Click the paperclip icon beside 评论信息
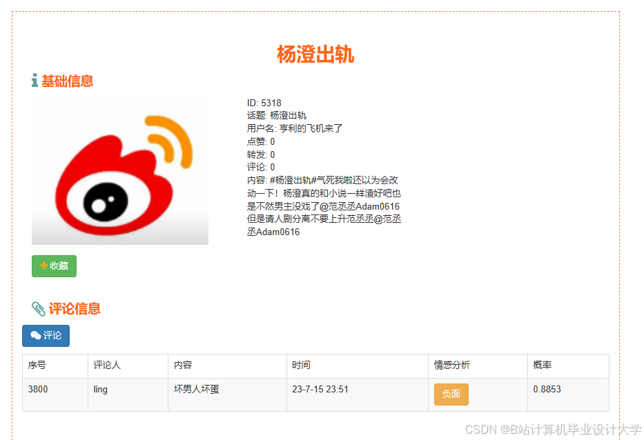The width and height of the screenshot is (644, 440). click(x=39, y=309)
